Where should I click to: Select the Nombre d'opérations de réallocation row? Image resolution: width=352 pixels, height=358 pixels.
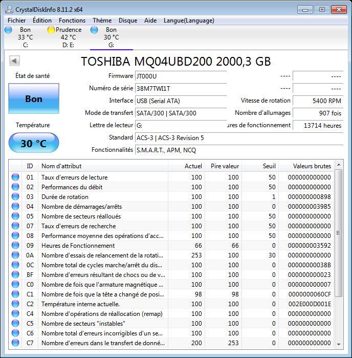point(171,314)
